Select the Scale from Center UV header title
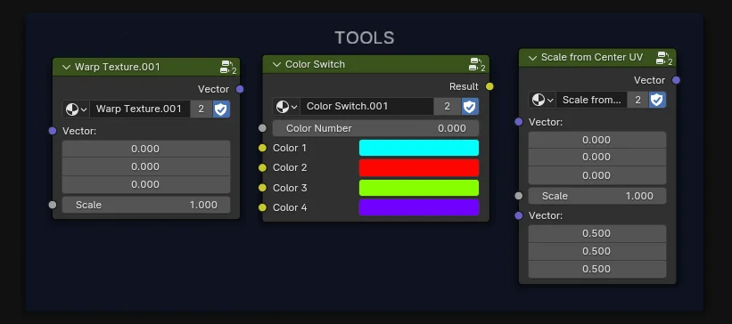 point(592,58)
